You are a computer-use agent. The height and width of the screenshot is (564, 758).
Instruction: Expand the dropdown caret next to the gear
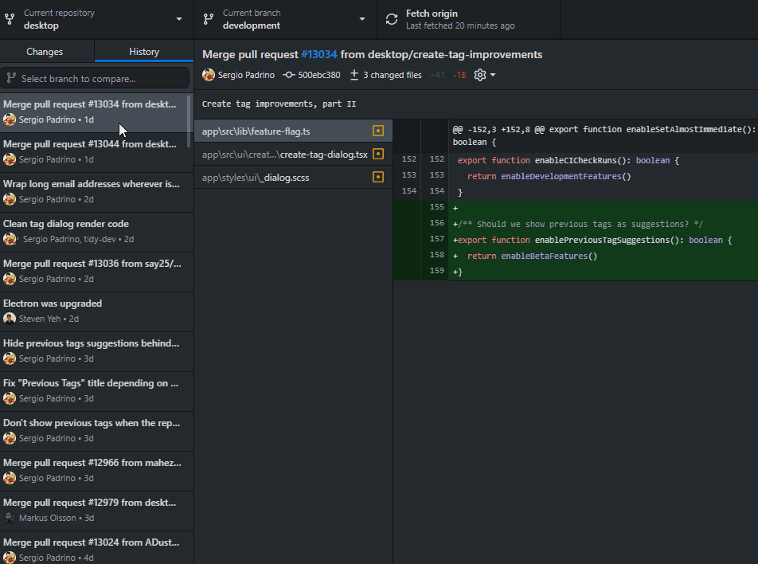point(493,75)
